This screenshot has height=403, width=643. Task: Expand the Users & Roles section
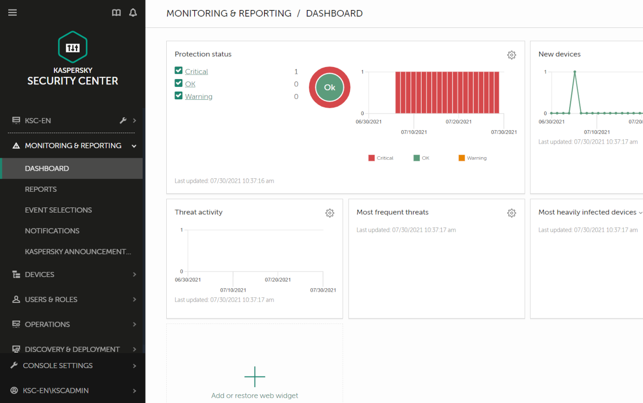click(134, 299)
